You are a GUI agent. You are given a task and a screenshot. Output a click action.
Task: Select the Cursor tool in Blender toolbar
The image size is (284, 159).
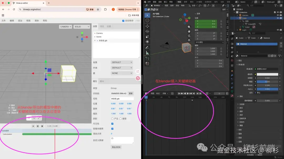tap(147, 20)
